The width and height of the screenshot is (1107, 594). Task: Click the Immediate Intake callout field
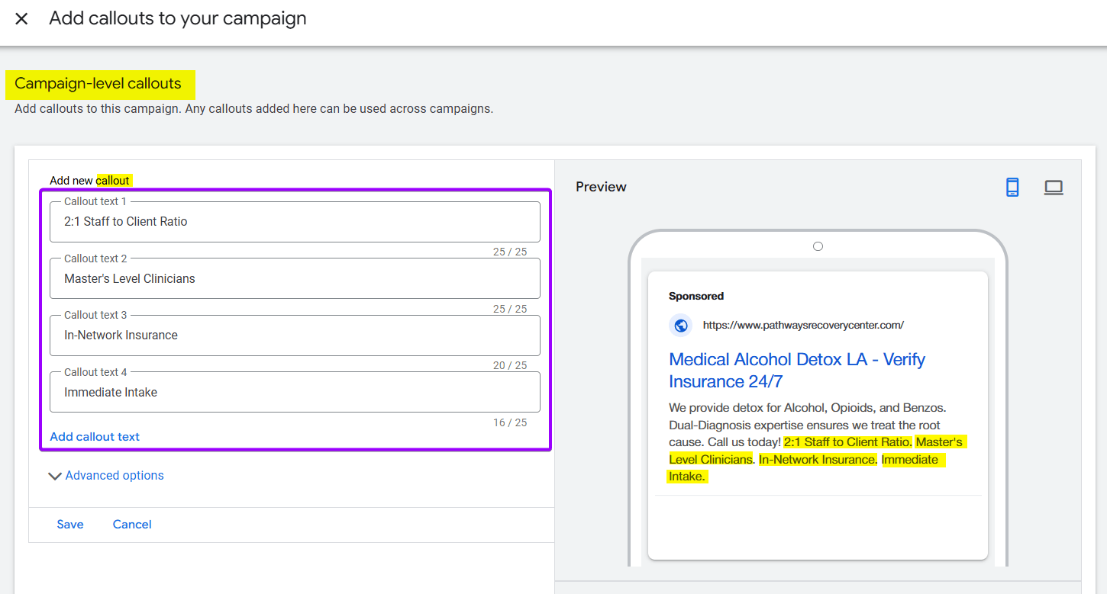(295, 392)
